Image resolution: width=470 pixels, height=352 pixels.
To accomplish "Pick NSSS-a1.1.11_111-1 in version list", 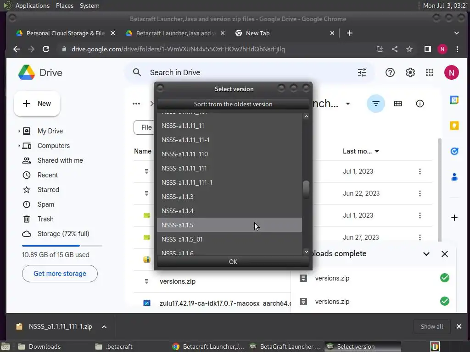I will click(229, 182).
